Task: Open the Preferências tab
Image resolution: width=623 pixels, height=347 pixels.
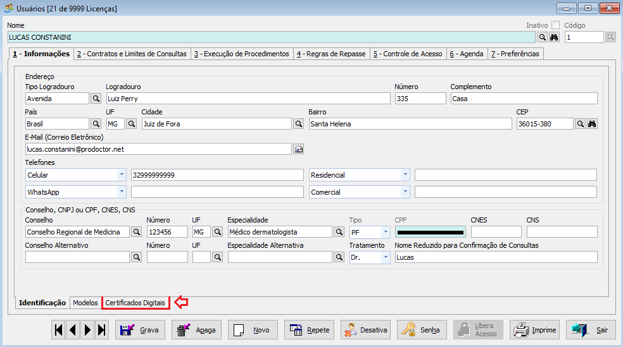Action: [x=515, y=54]
